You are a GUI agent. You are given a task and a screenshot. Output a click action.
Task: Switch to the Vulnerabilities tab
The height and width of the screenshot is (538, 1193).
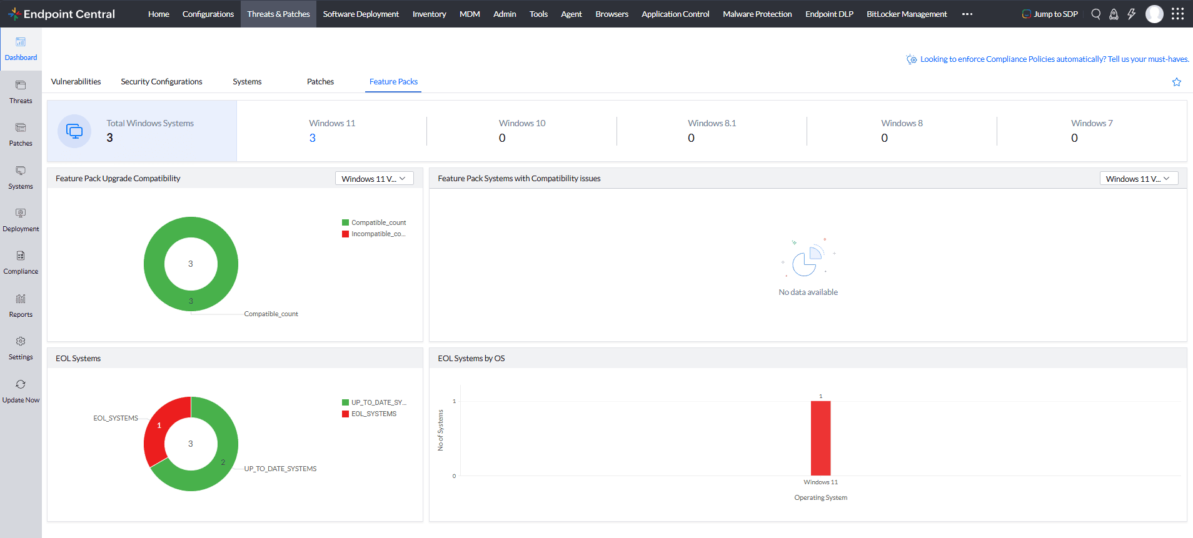coord(76,82)
